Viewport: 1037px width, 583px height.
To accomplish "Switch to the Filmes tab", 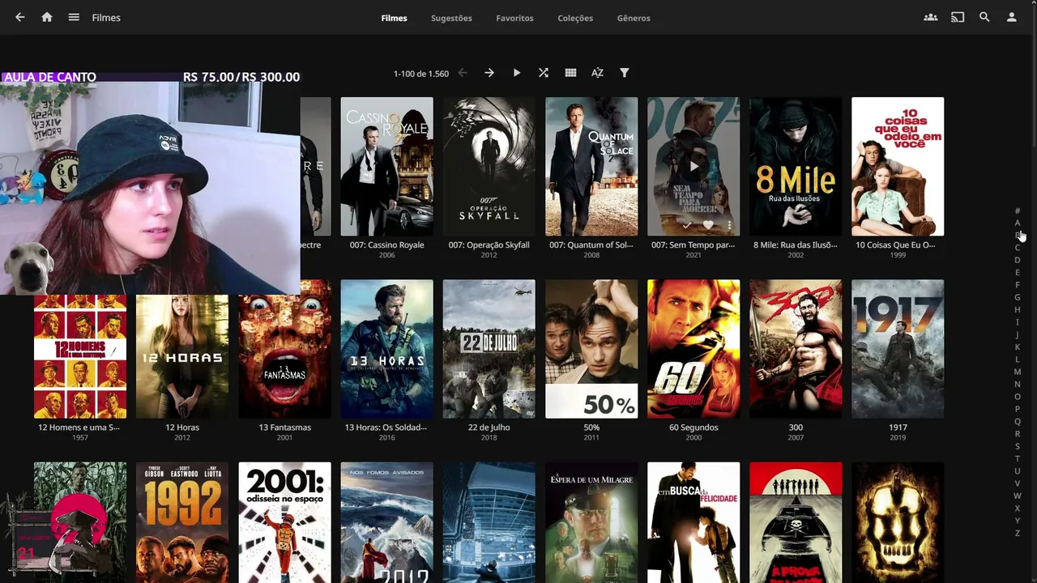I will tap(395, 18).
